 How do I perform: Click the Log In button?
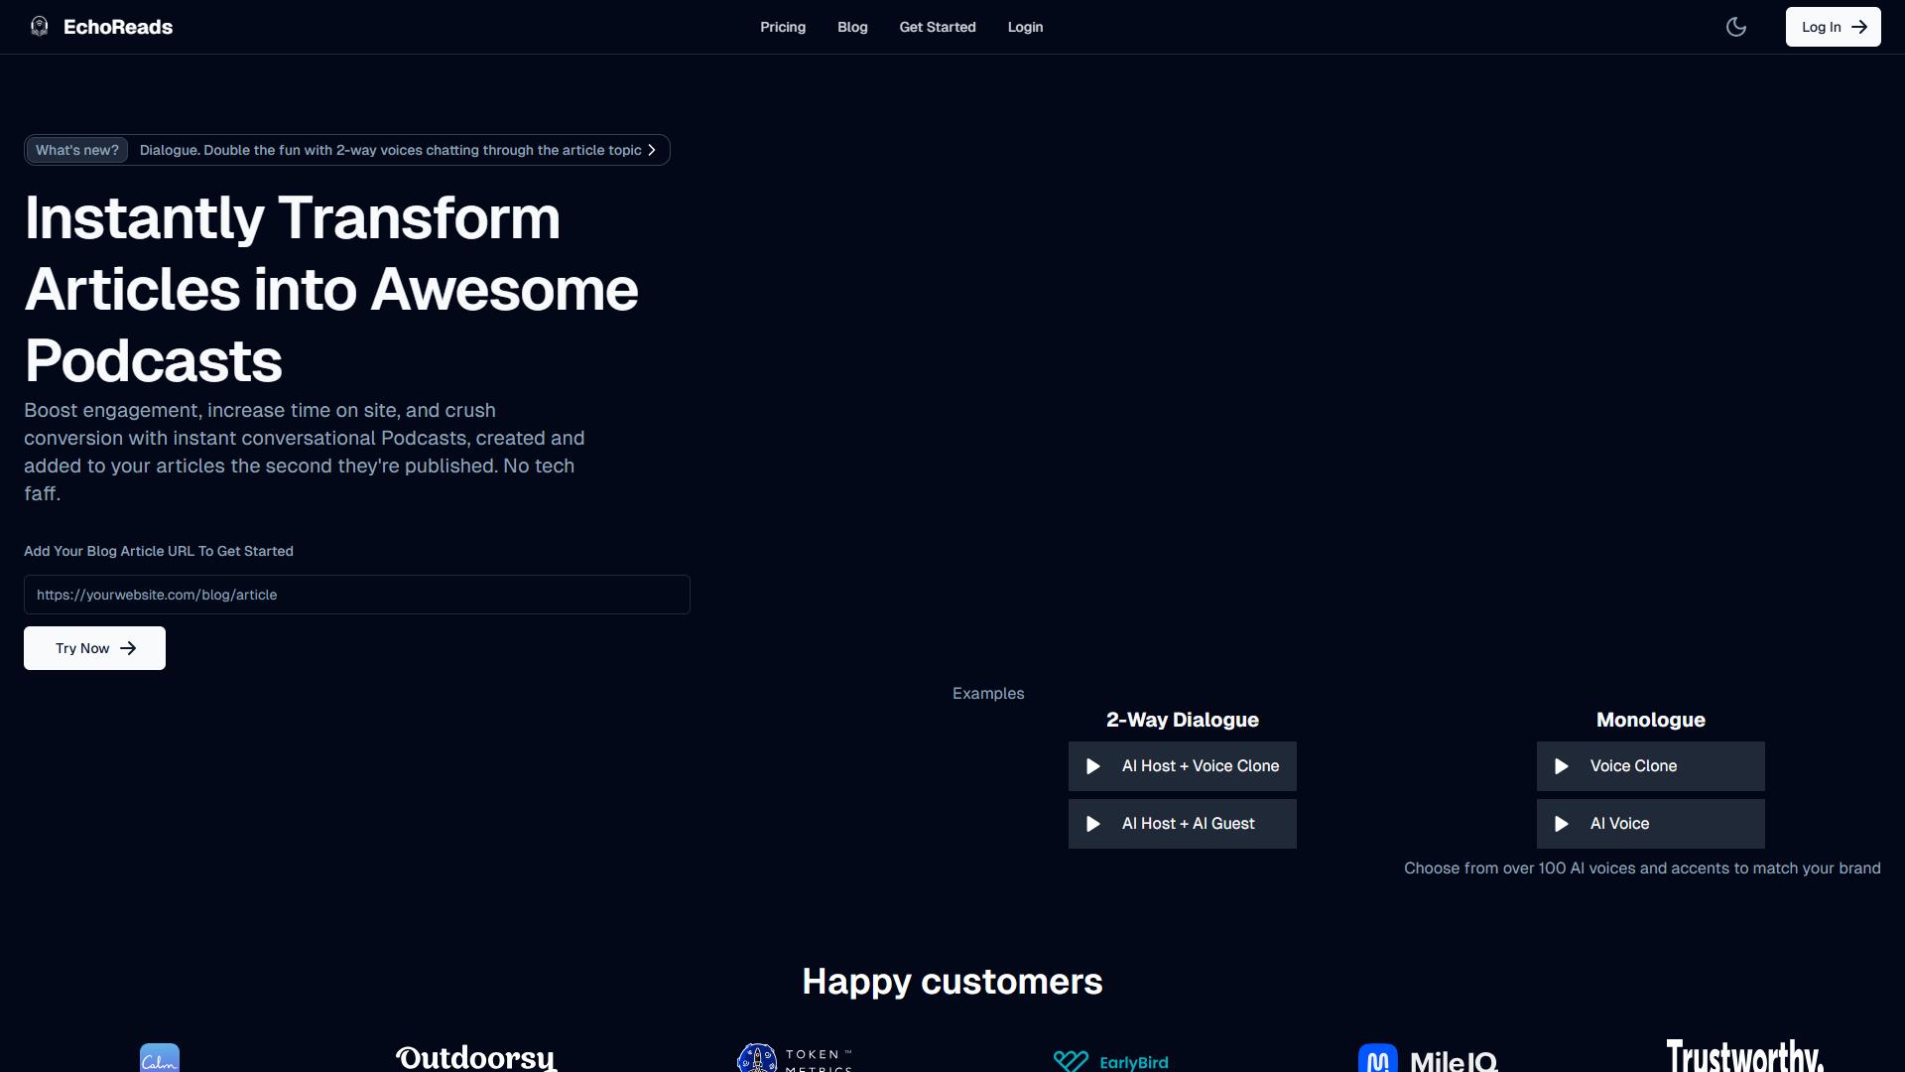pos(1833,27)
